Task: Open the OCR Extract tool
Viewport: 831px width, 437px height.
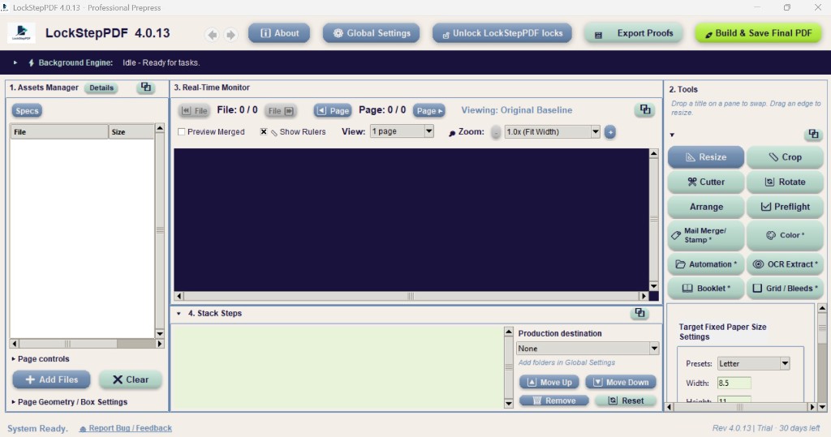Action: (x=785, y=263)
